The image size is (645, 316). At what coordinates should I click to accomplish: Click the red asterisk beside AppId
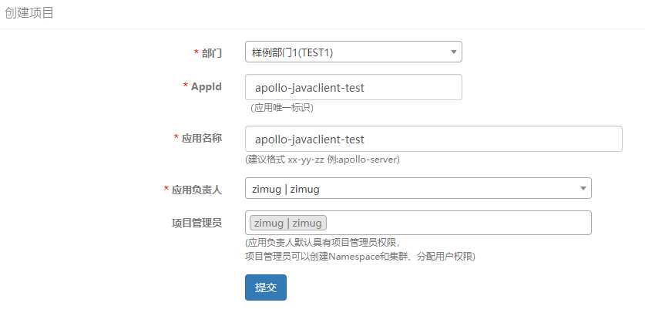(x=185, y=86)
